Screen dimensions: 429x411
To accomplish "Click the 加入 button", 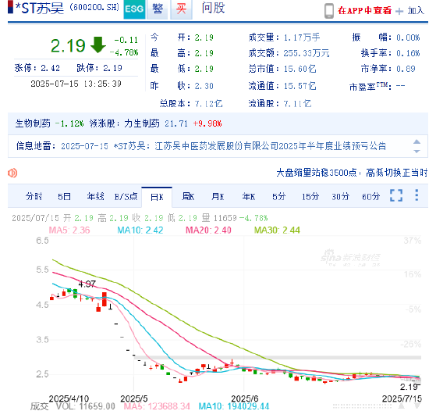I will click(x=416, y=11).
